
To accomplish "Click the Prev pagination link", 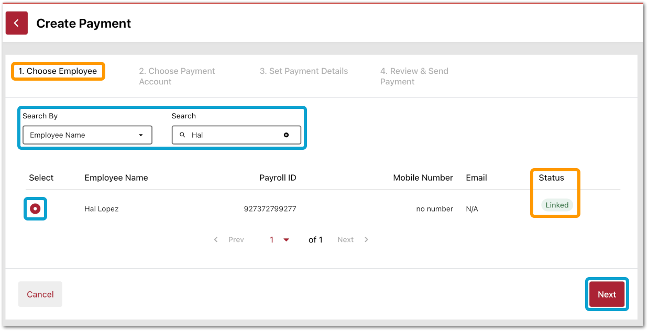I will [x=236, y=240].
